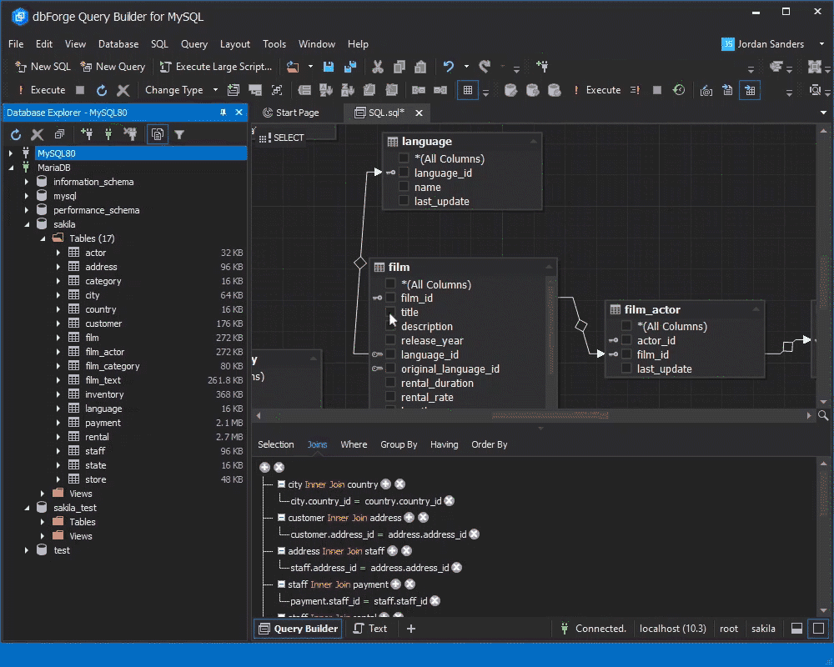
Task: Remove city.country_id join condition
Action: click(x=450, y=500)
